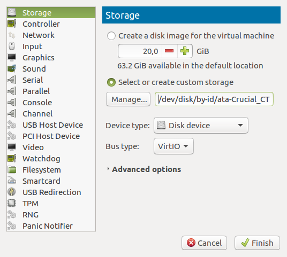Click the Controller card icon in sidebar
The width and height of the screenshot is (287, 257).
pyautogui.click(x=12, y=24)
